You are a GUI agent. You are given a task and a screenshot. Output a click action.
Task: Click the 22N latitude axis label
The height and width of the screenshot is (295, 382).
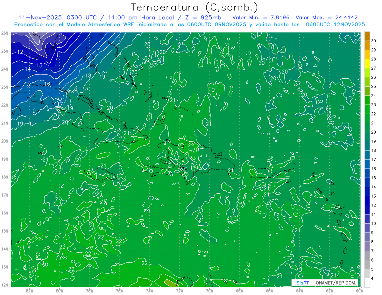point(4,105)
